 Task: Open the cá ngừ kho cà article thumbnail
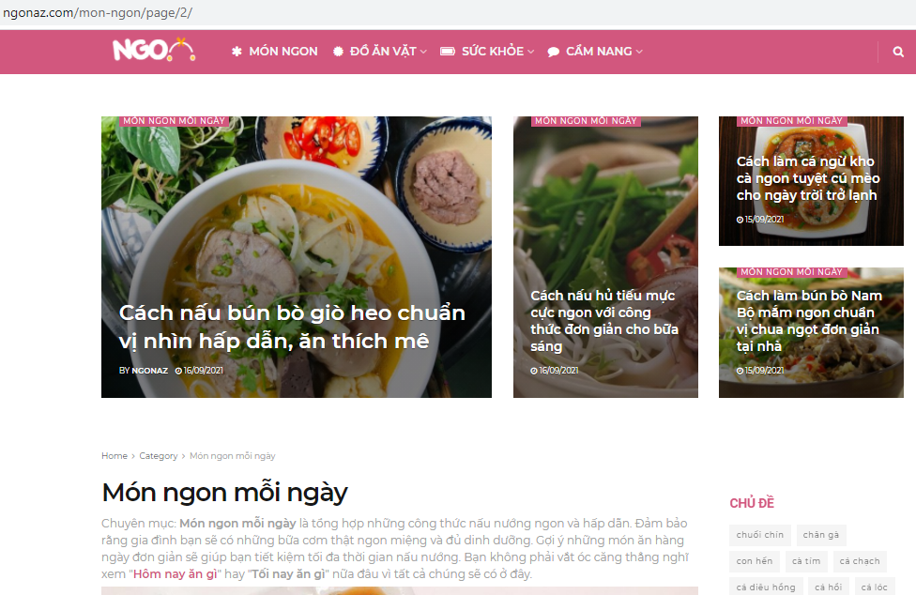point(811,181)
